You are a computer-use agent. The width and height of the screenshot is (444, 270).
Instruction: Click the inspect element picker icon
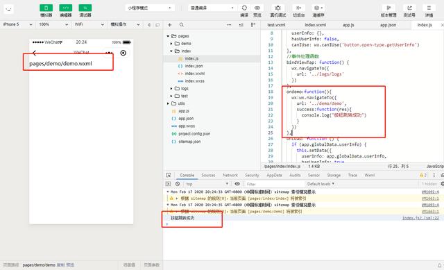(x=169, y=175)
